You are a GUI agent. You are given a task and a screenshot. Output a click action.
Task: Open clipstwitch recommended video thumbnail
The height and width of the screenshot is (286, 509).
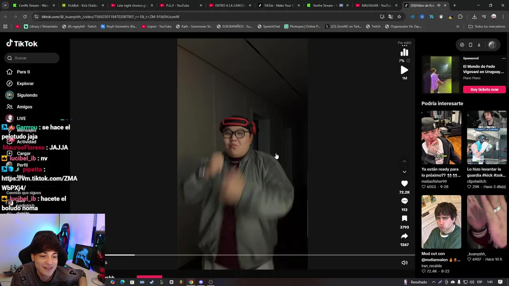[x=487, y=137]
